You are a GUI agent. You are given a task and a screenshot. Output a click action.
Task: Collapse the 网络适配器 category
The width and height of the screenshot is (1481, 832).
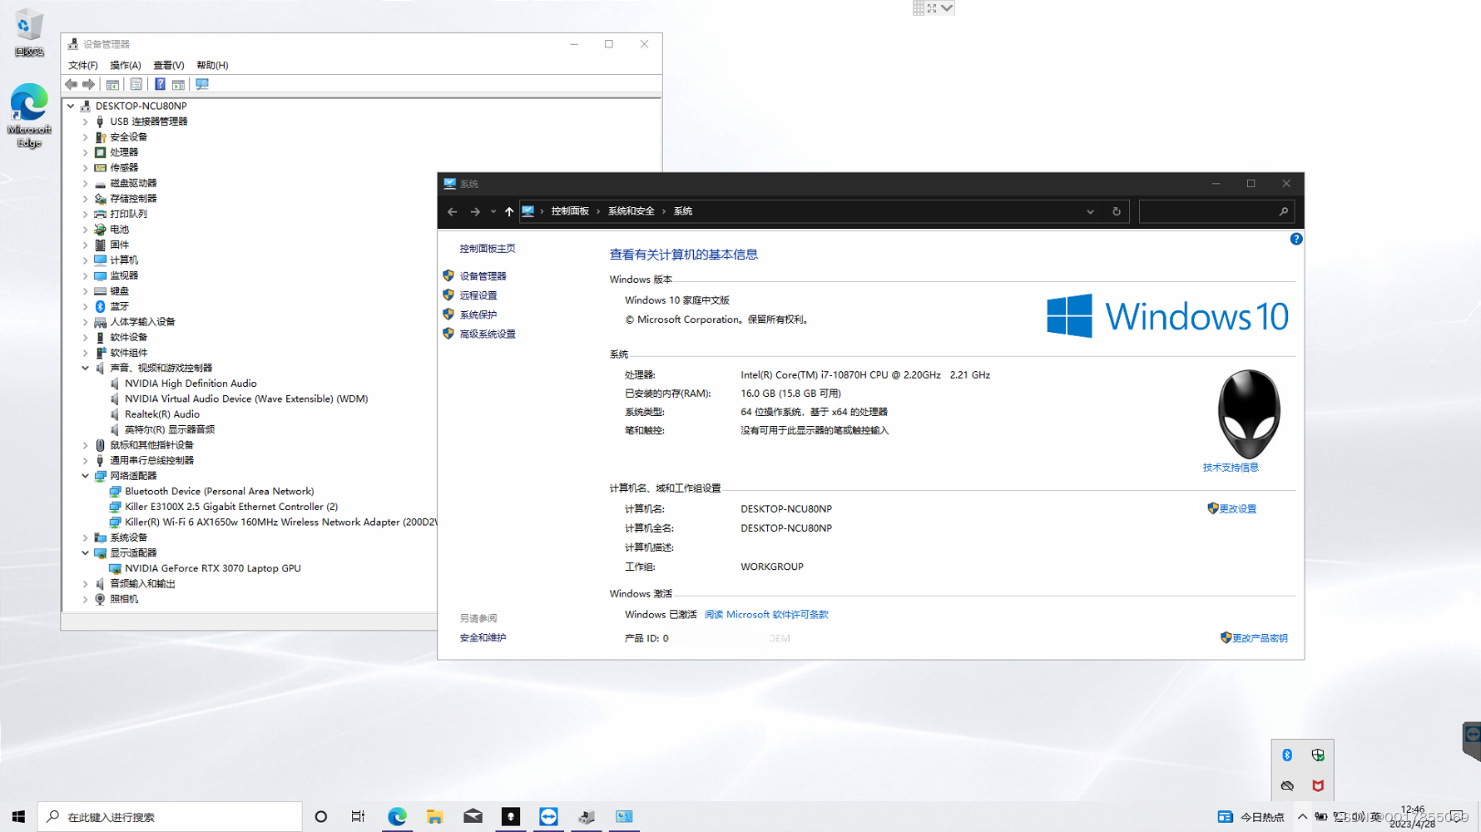86,475
